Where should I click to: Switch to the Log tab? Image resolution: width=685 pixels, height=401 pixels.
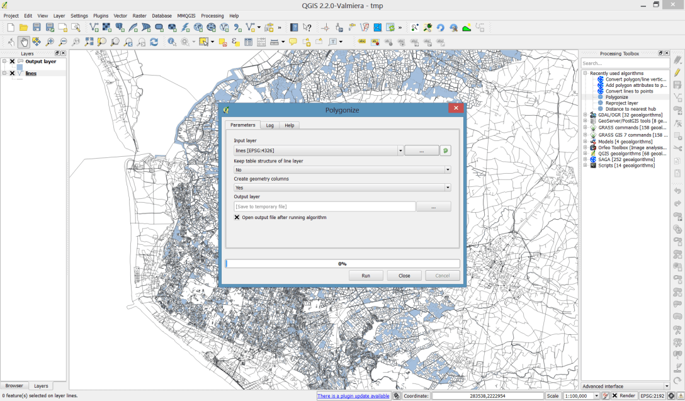269,125
